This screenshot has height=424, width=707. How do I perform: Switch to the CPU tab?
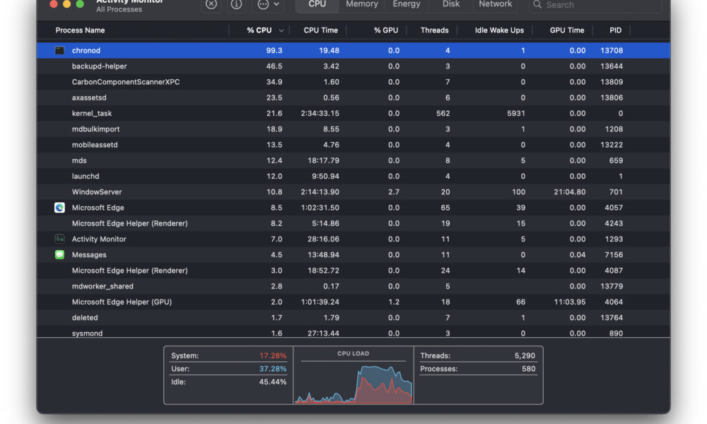[x=317, y=4]
